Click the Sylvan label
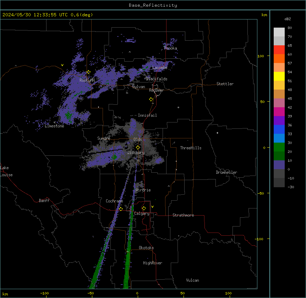Image resolution: width=306 pixels, height=298 pixels. pyautogui.click(x=138, y=87)
